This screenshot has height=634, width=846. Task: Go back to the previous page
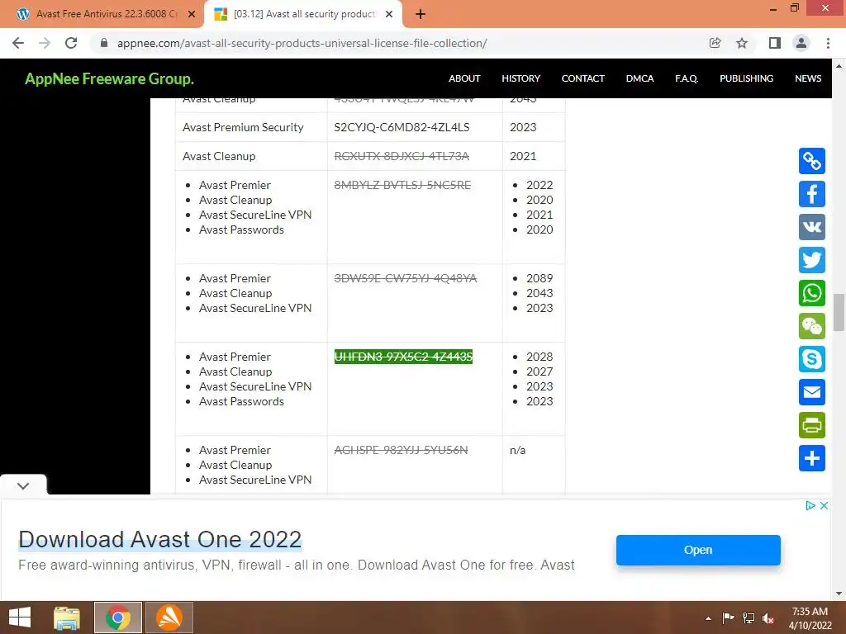click(18, 43)
